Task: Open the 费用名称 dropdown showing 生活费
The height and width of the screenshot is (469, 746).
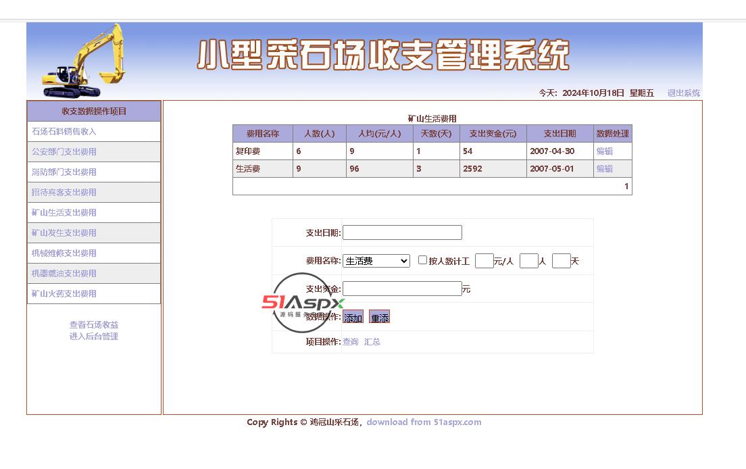Action: click(376, 261)
